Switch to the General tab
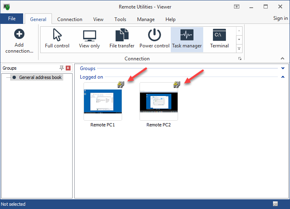 38,19
